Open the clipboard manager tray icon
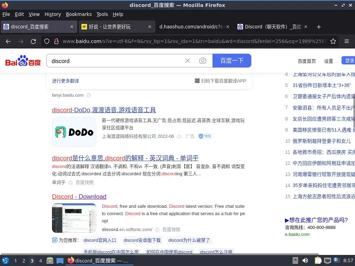Image resolution: width=355 pixels, height=266 pixels. tap(318, 260)
